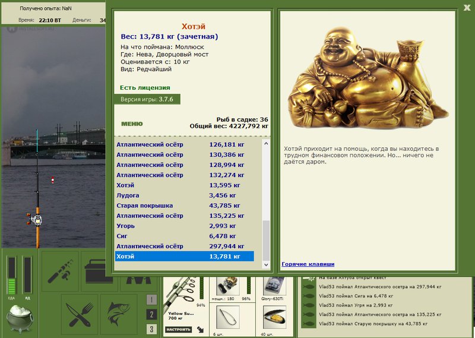
Task: Click the Настроить button
Action: (179, 329)
